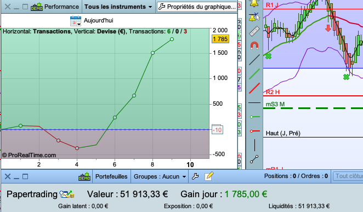This screenshot has height=212, width=363.
Task: Open the Tous les instruments dropdown
Action: click(118, 7)
